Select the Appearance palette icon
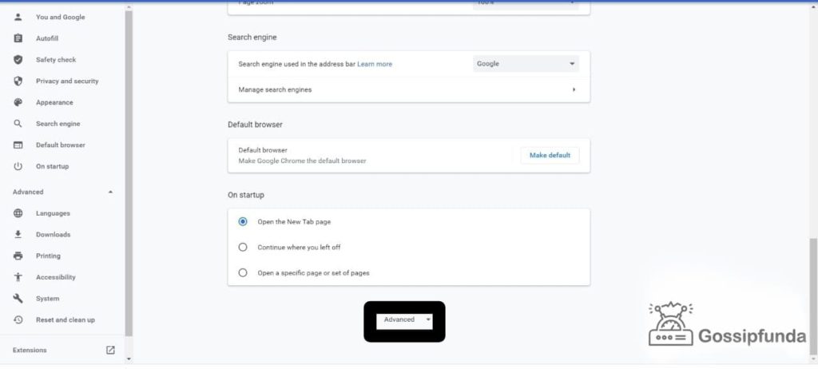Viewport: 818px width, 369px height. tap(18, 103)
